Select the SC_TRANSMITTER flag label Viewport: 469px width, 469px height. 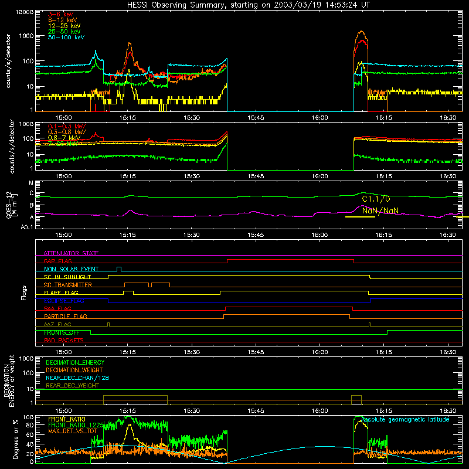click(x=68, y=284)
